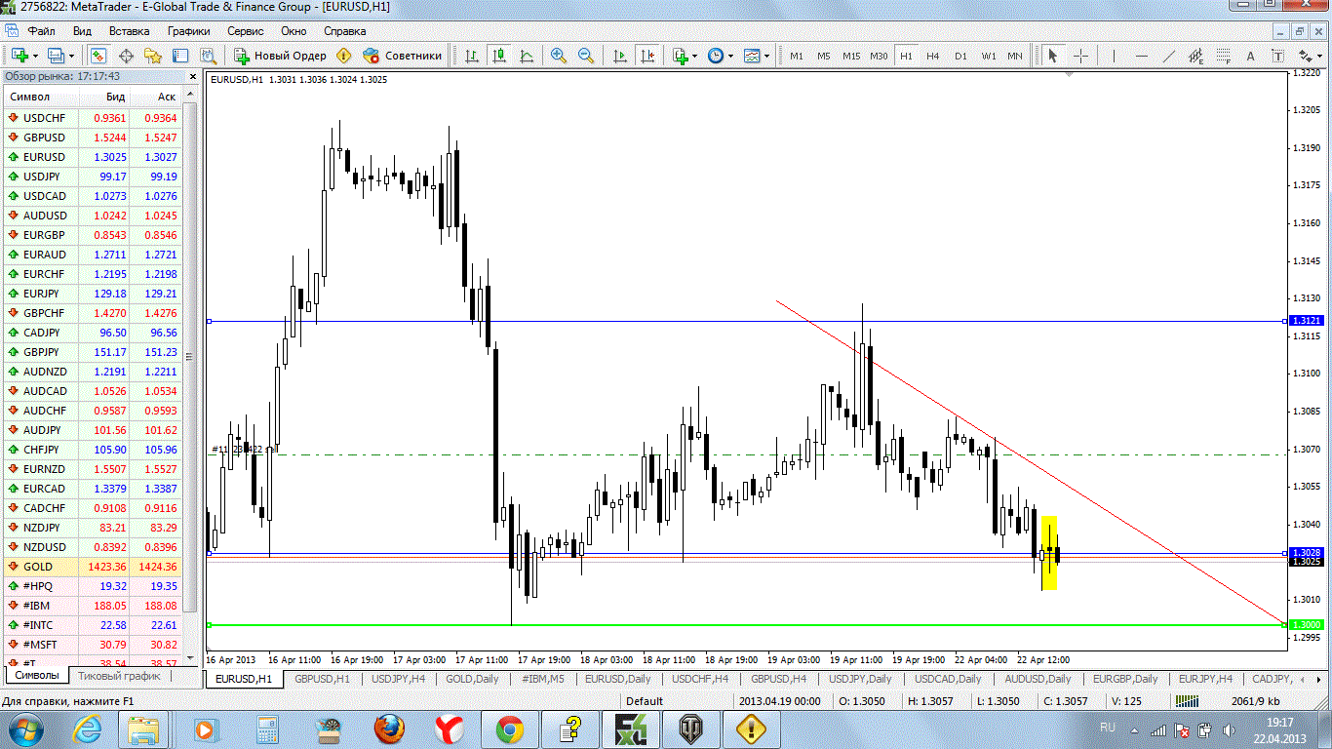Open the Файл menu
Image resolution: width=1332 pixels, height=749 pixels.
click(41, 30)
